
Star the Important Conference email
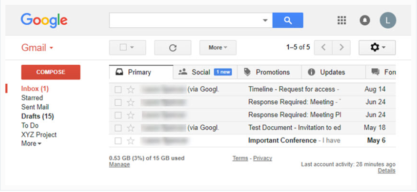[130, 141]
